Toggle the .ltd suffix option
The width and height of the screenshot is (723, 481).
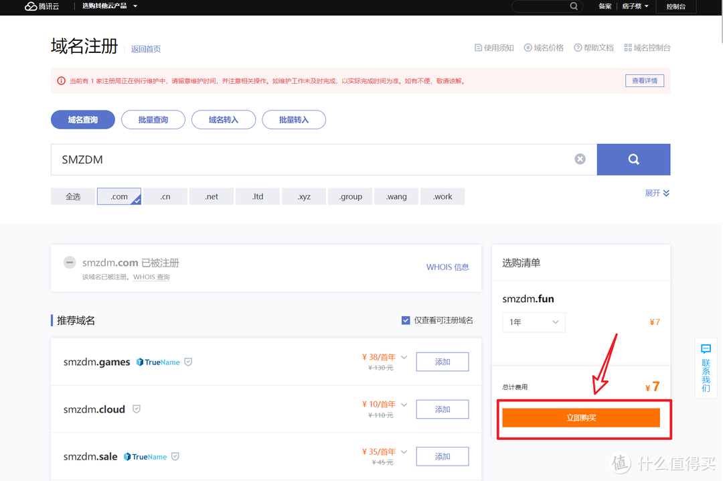[257, 196]
